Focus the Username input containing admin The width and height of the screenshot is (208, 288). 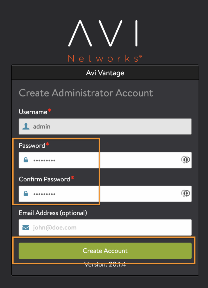click(105, 126)
